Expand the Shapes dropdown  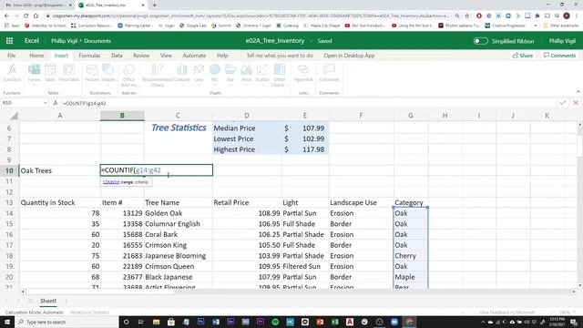[107, 85]
